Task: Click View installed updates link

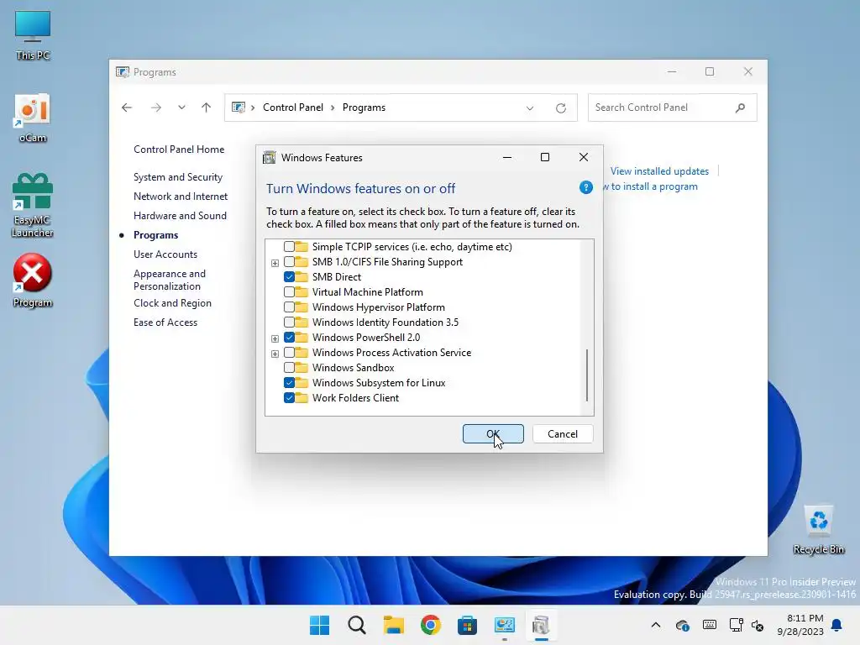Action: pyautogui.click(x=659, y=171)
